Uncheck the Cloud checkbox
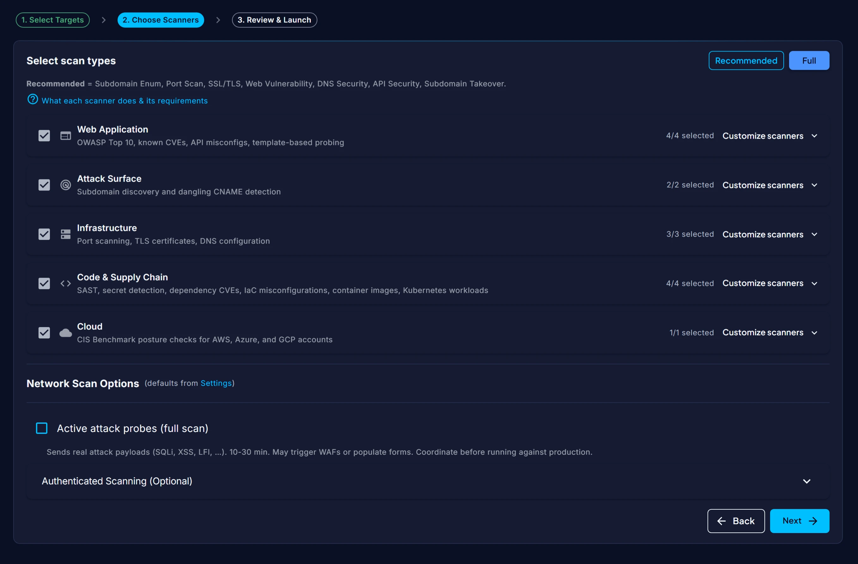Viewport: 858px width, 564px height. point(44,333)
